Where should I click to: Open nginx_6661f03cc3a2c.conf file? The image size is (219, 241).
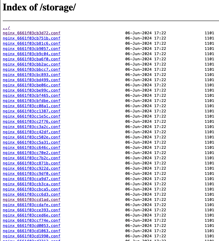(32, 127)
